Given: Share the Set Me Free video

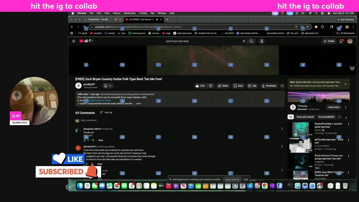Looking at the screenshot, I should pyautogui.click(x=223, y=86).
